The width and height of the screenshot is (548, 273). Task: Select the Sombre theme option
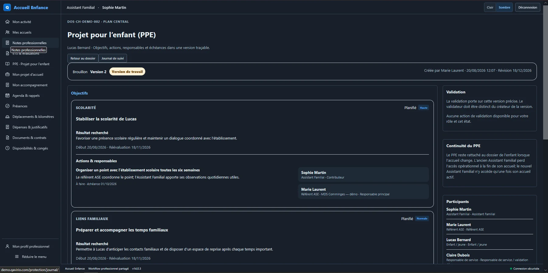coord(504,7)
